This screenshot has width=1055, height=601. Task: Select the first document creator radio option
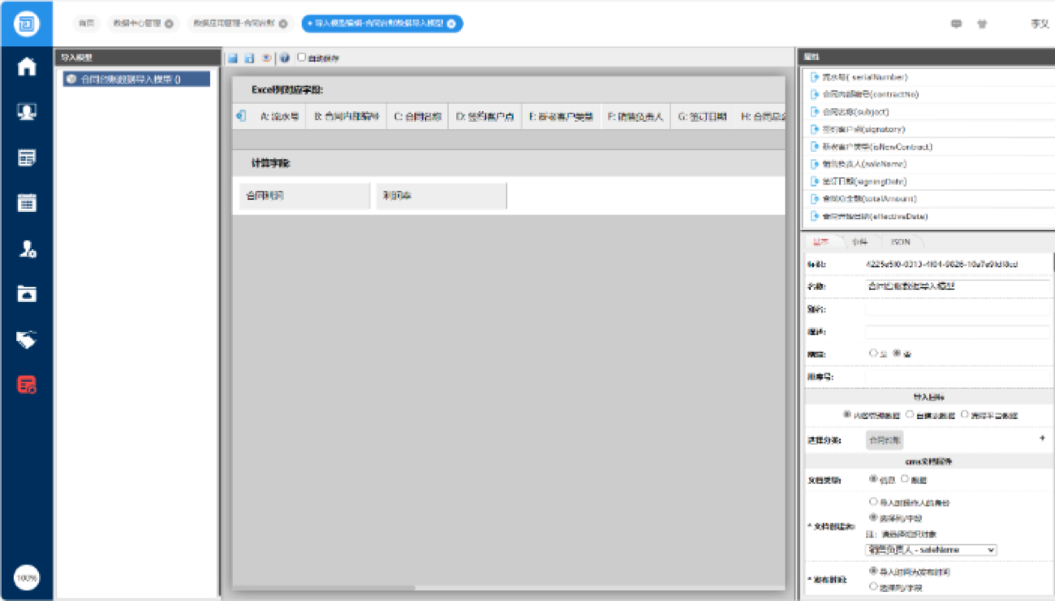click(873, 502)
